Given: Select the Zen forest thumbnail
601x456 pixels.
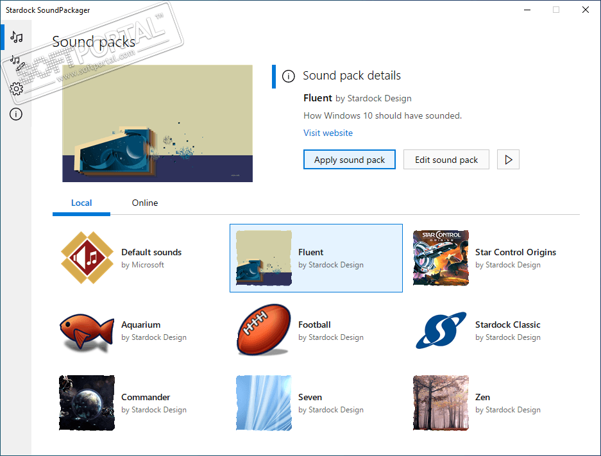Looking at the screenshot, I should tap(441, 403).
